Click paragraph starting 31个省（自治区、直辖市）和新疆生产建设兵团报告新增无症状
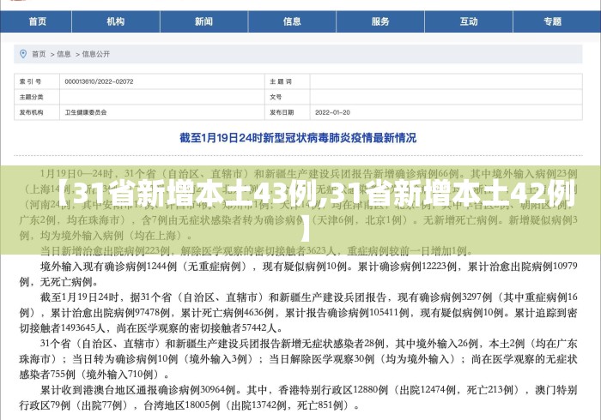The image size is (601, 420). [x=298, y=359]
